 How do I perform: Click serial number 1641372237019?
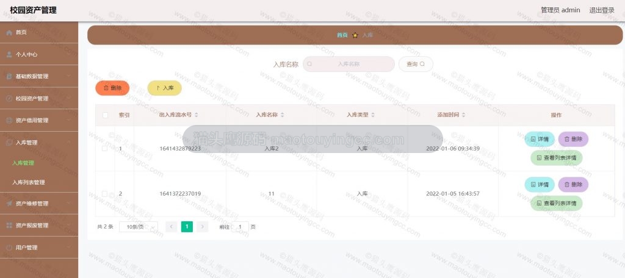pos(180,194)
